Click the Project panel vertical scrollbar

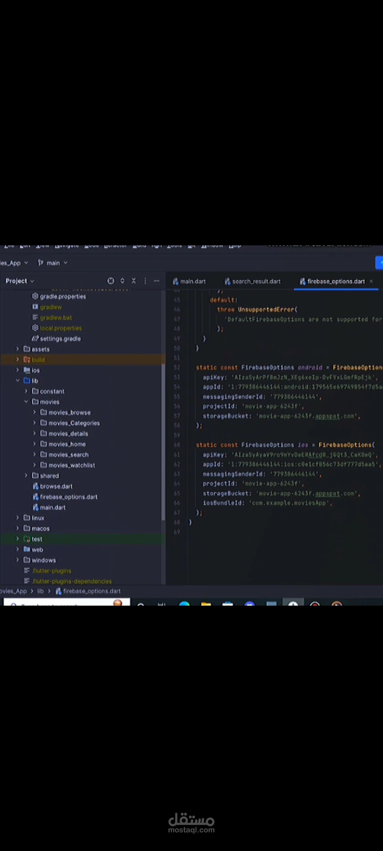tap(163, 442)
